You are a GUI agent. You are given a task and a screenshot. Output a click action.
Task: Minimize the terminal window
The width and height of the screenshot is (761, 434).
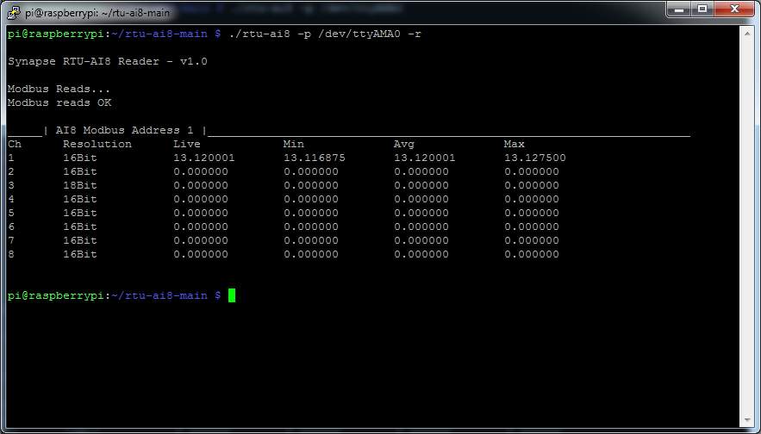pyautogui.click(x=679, y=9)
